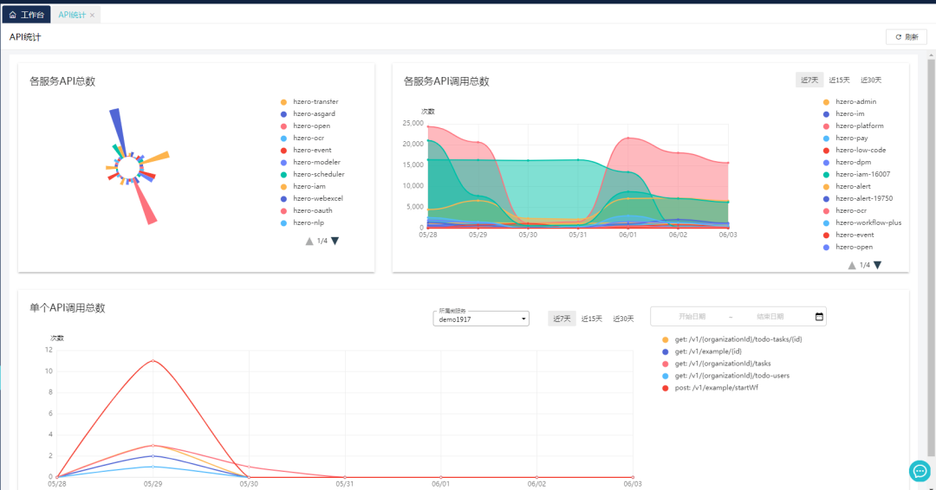The image size is (936, 490).
Task: Click the home icon on 工作台 tab
Action: [x=12, y=15]
